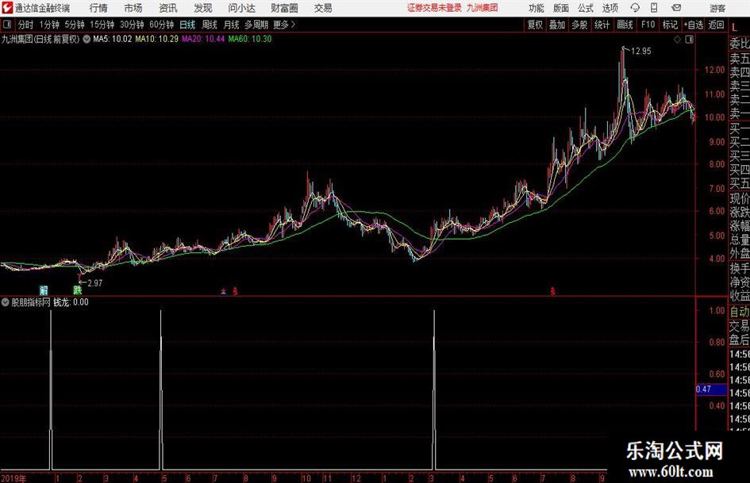Expand the main chart indicator dropdown beside 九洲集团
Screen dimensions: 750x483
click(87, 39)
